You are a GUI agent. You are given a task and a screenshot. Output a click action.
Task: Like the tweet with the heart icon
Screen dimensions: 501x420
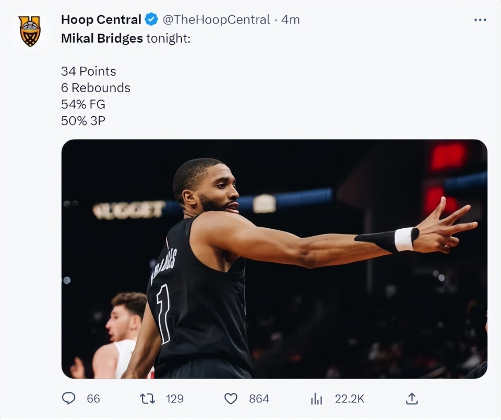click(231, 399)
